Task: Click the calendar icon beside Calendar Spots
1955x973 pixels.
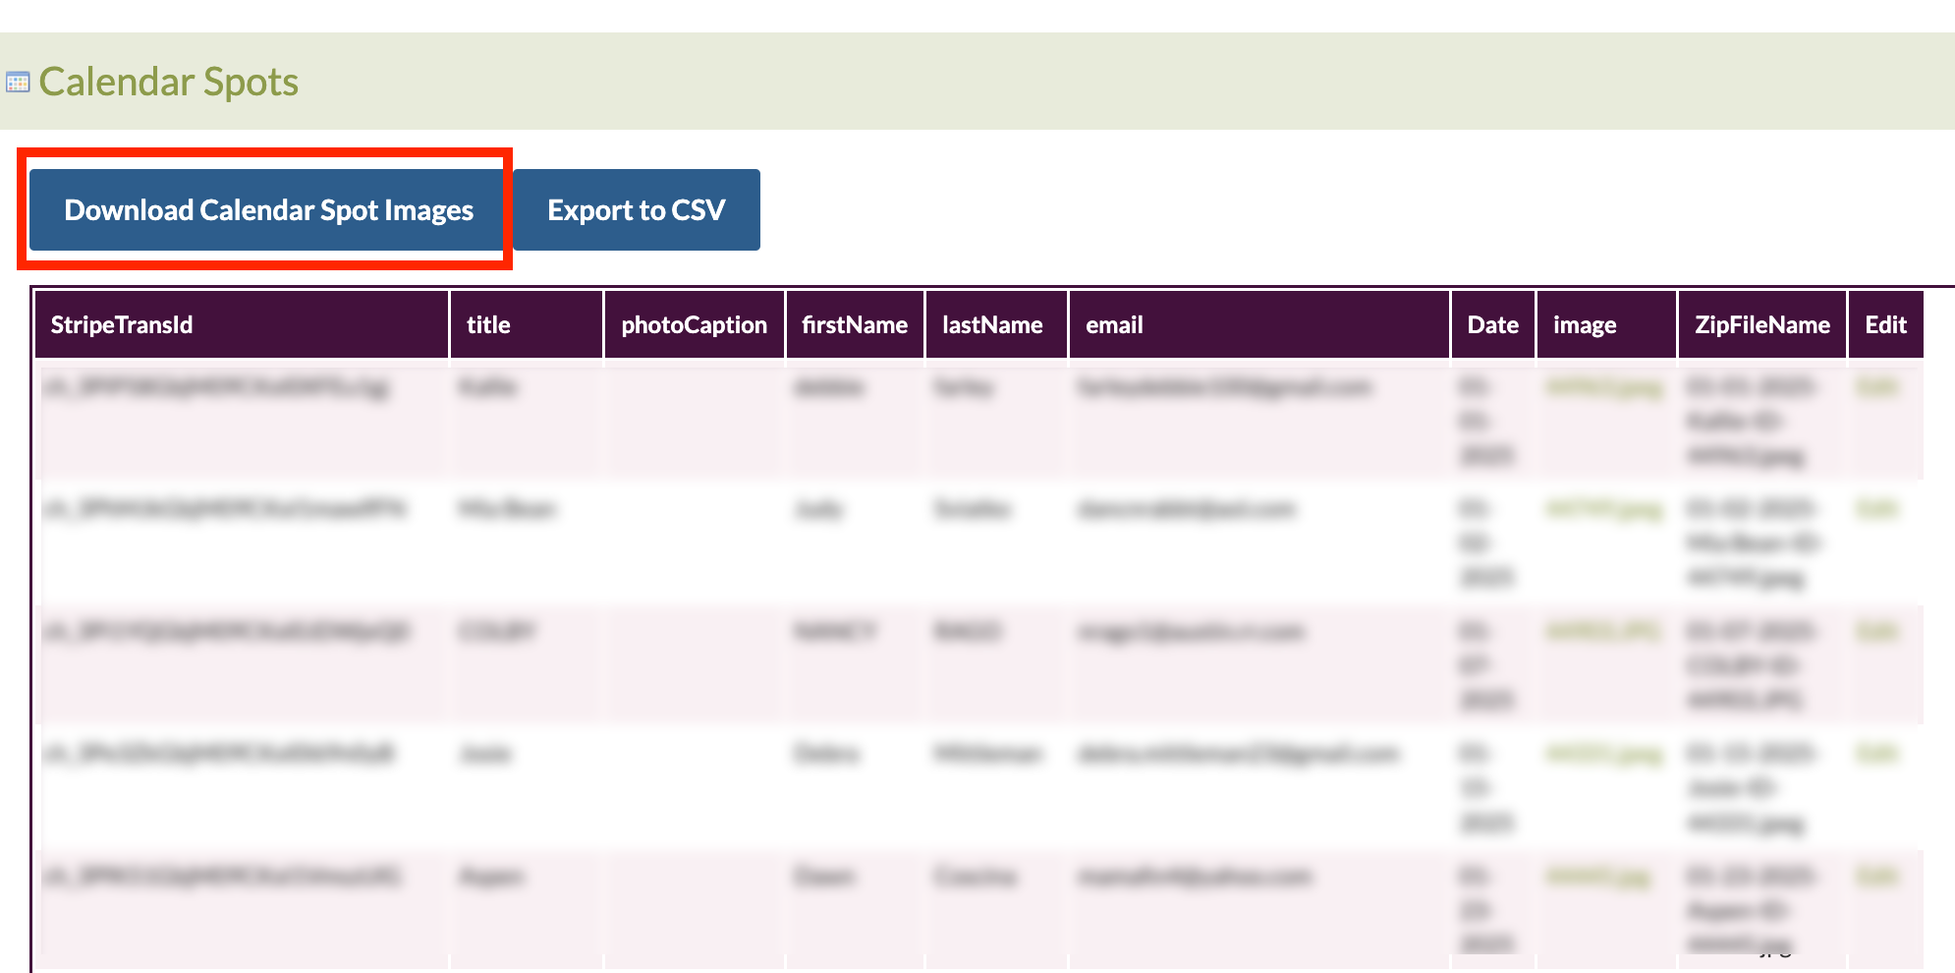Action: [x=18, y=83]
